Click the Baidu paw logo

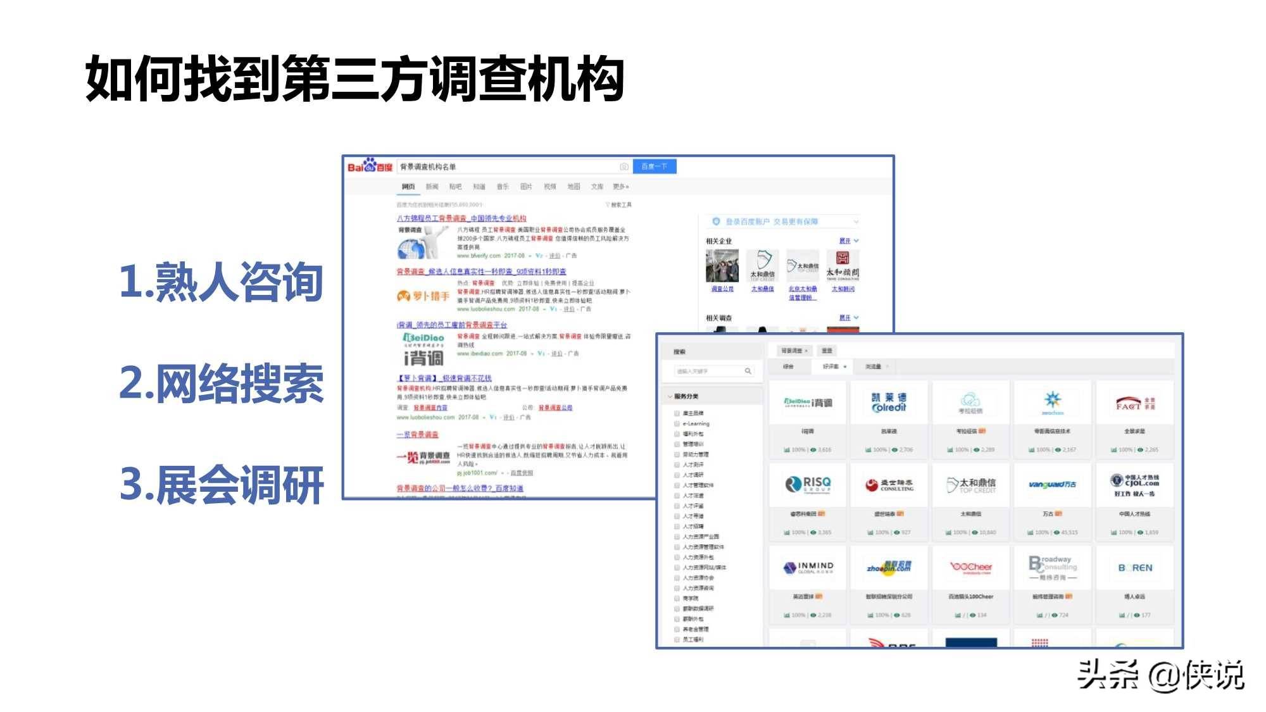pos(370,165)
